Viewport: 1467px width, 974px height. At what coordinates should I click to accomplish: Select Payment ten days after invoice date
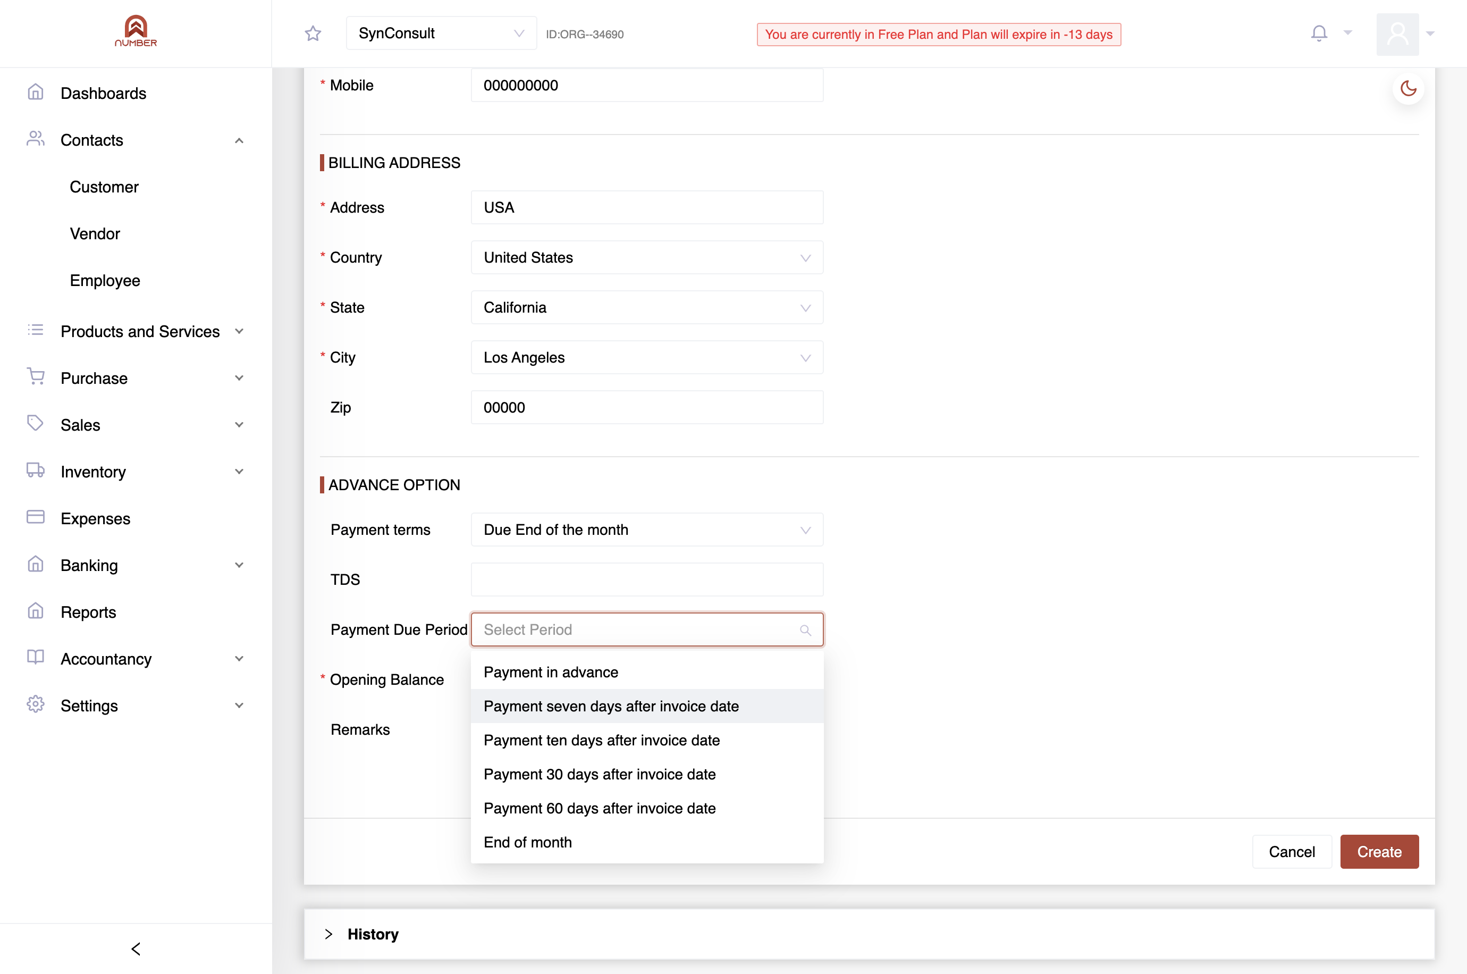tap(647, 741)
